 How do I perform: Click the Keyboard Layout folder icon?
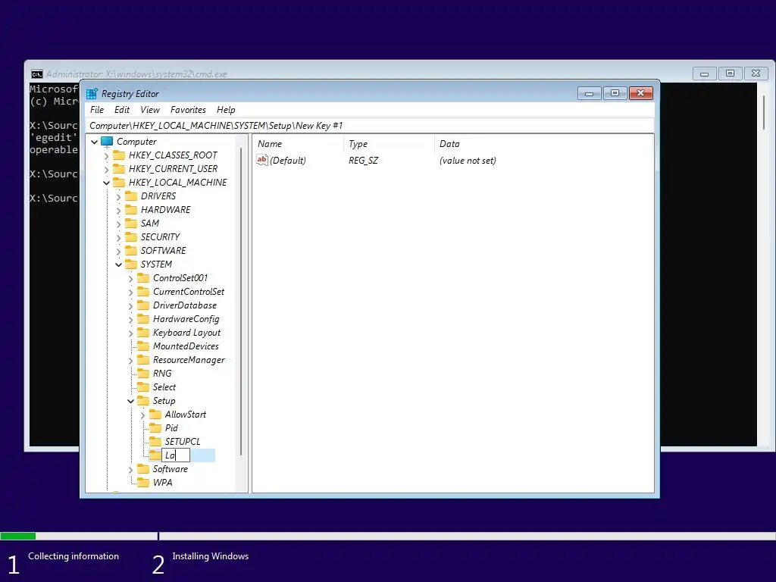pyautogui.click(x=143, y=332)
